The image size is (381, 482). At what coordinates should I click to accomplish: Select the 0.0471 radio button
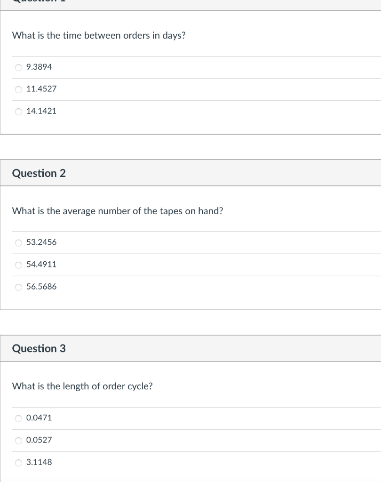19,418
